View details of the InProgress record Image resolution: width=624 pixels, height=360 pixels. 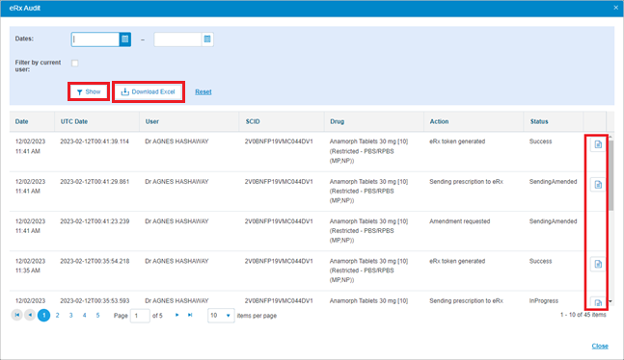tap(598, 303)
